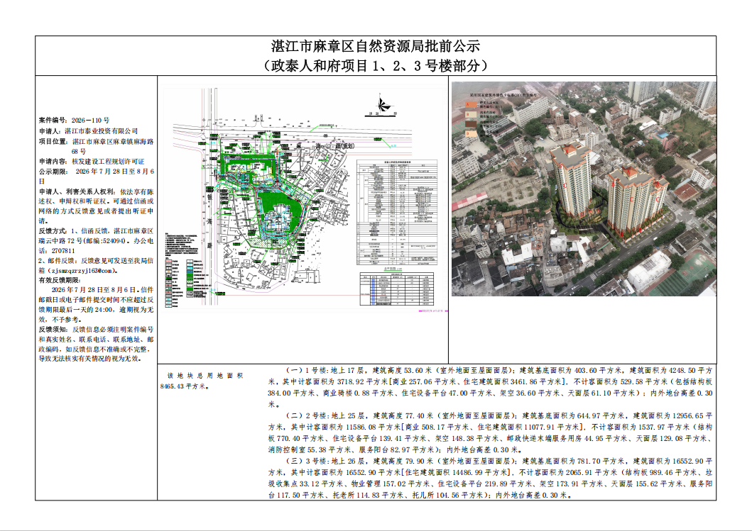Select the paragraph heading (二)2 号楼
752x531 pixels.
click(x=307, y=415)
